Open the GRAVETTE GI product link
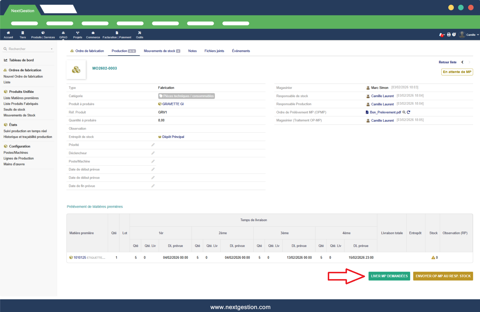Image resolution: width=480 pixels, height=312 pixels. pyautogui.click(x=173, y=104)
